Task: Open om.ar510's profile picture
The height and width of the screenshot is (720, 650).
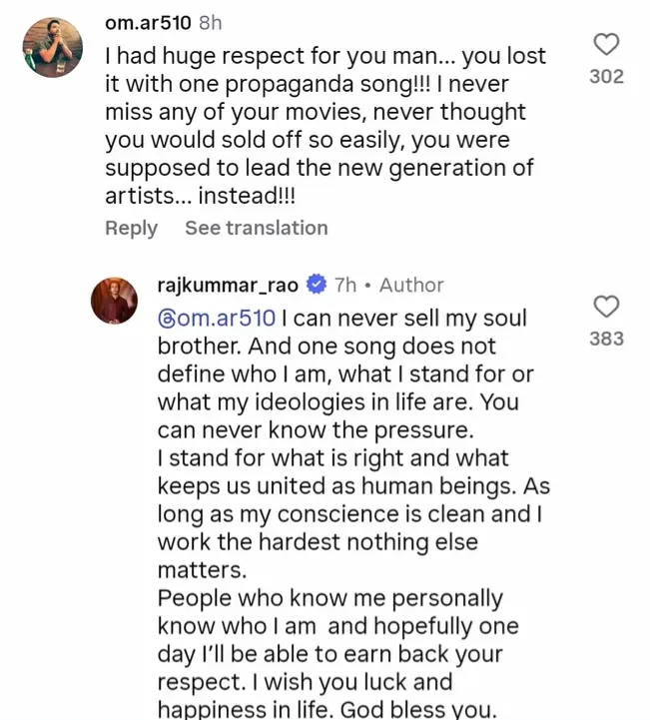Action: coord(53,47)
